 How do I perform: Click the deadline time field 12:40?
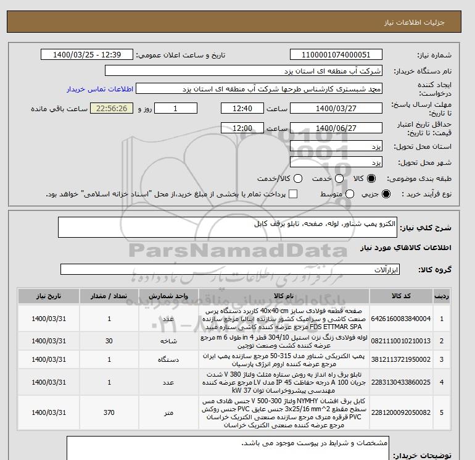tap(242, 108)
